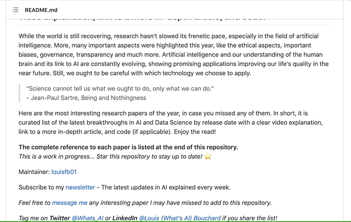This screenshot has height=222, width=351.
Task: Click the bold word 'LinkedIn'
Action: (122, 218)
